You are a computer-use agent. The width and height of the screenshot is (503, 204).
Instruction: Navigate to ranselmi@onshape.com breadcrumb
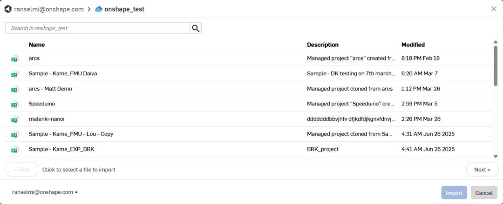[x=49, y=9]
